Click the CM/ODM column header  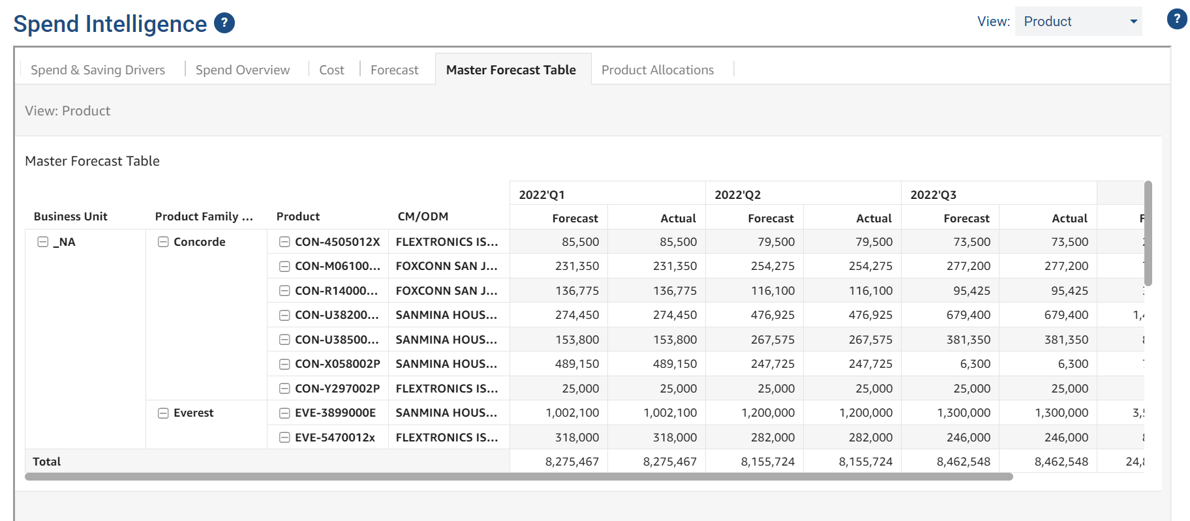click(423, 216)
